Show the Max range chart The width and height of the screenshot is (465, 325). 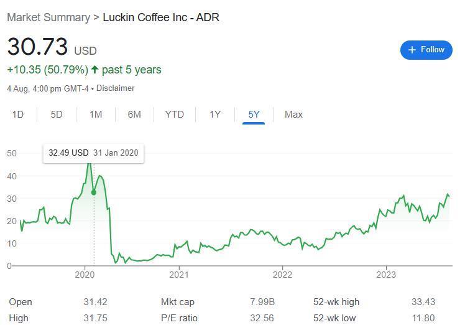click(293, 114)
